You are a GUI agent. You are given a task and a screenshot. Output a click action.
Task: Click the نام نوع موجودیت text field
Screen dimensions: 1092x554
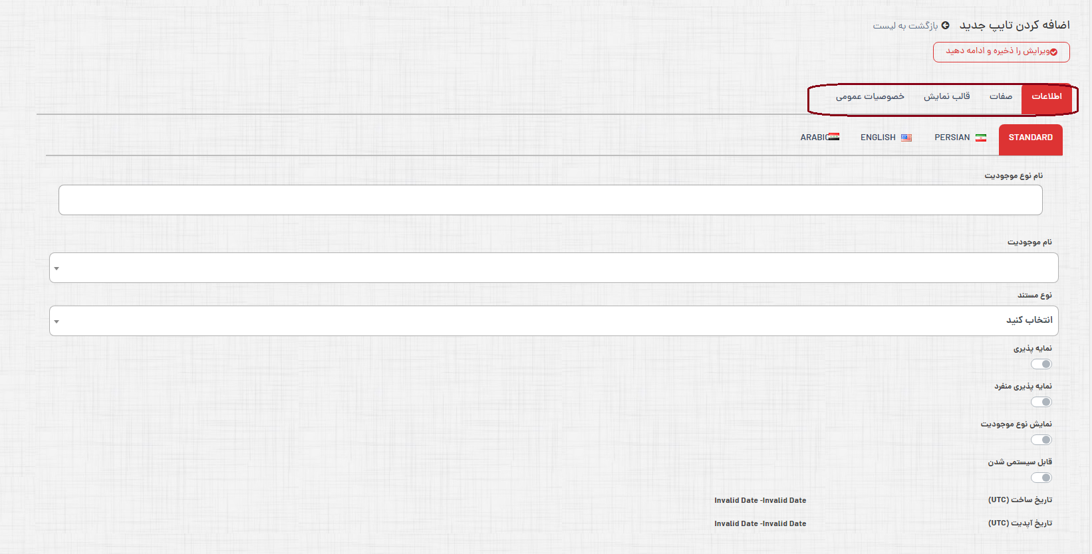click(x=550, y=200)
